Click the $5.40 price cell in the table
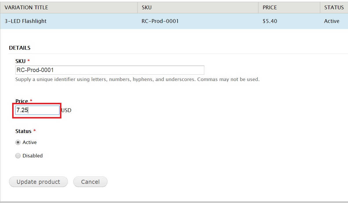The height and width of the screenshot is (203, 348). click(x=270, y=21)
